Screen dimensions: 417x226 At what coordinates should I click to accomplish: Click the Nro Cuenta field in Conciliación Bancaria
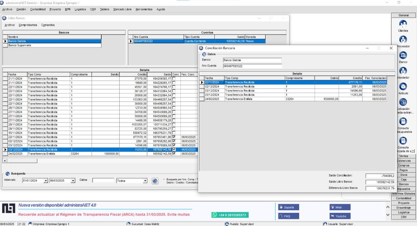[x=252, y=66]
